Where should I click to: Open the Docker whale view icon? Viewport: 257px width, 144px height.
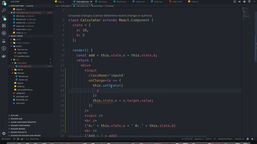tap(4, 56)
